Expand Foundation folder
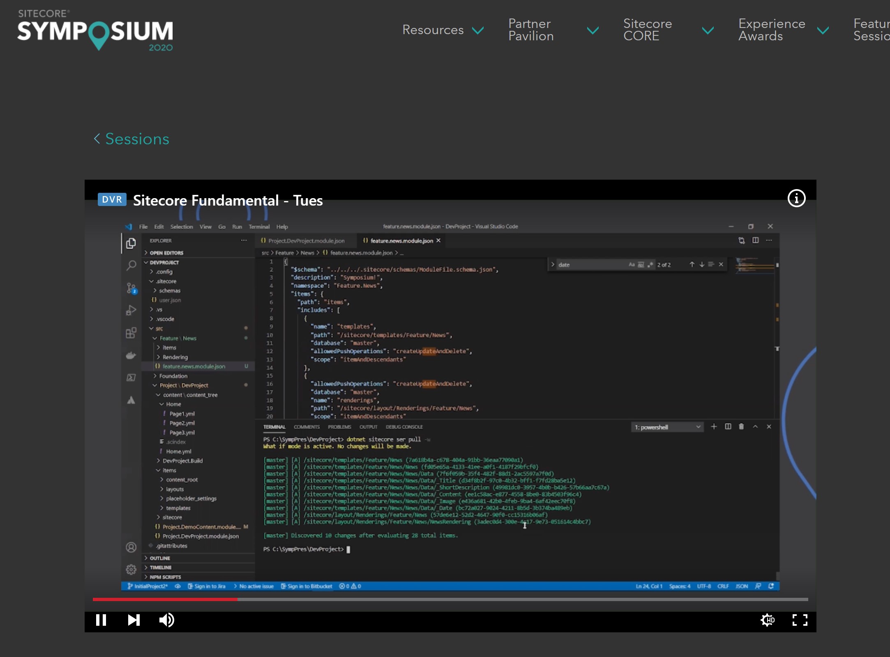The width and height of the screenshot is (890, 657). coord(173,376)
